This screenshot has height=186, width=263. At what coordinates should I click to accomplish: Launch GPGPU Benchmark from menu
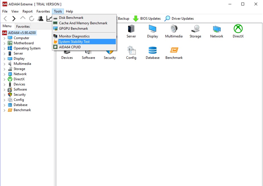[84, 29]
